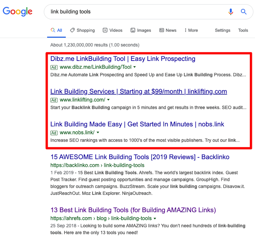Click the '1 Feb 2019' Backlinko snippet

click(x=148, y=183)
